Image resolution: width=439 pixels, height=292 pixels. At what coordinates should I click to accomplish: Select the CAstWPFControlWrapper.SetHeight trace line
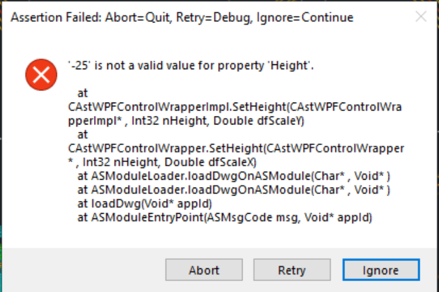pyautogui.click(x=236, y=148)
